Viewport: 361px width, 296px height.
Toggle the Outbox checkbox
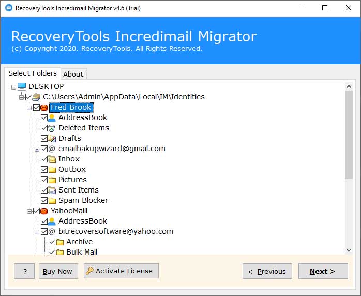pos(44,170)
